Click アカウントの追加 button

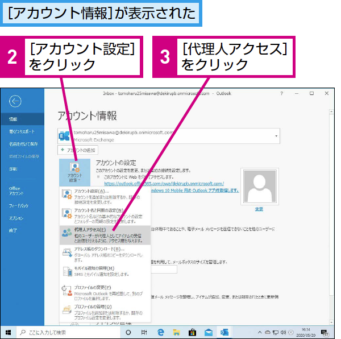pyautogui.click(x=78, y=150)
